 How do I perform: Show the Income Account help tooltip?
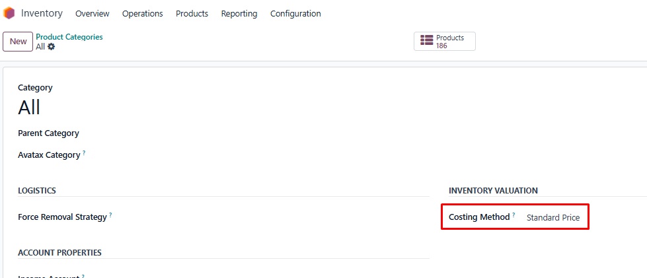83,276
